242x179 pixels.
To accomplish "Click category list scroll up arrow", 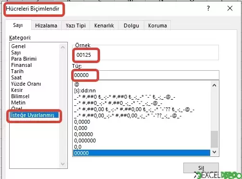I will 63,48.
